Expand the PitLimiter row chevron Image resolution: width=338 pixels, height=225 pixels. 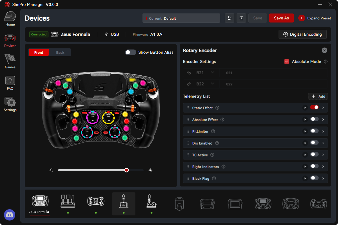[323, 131]
